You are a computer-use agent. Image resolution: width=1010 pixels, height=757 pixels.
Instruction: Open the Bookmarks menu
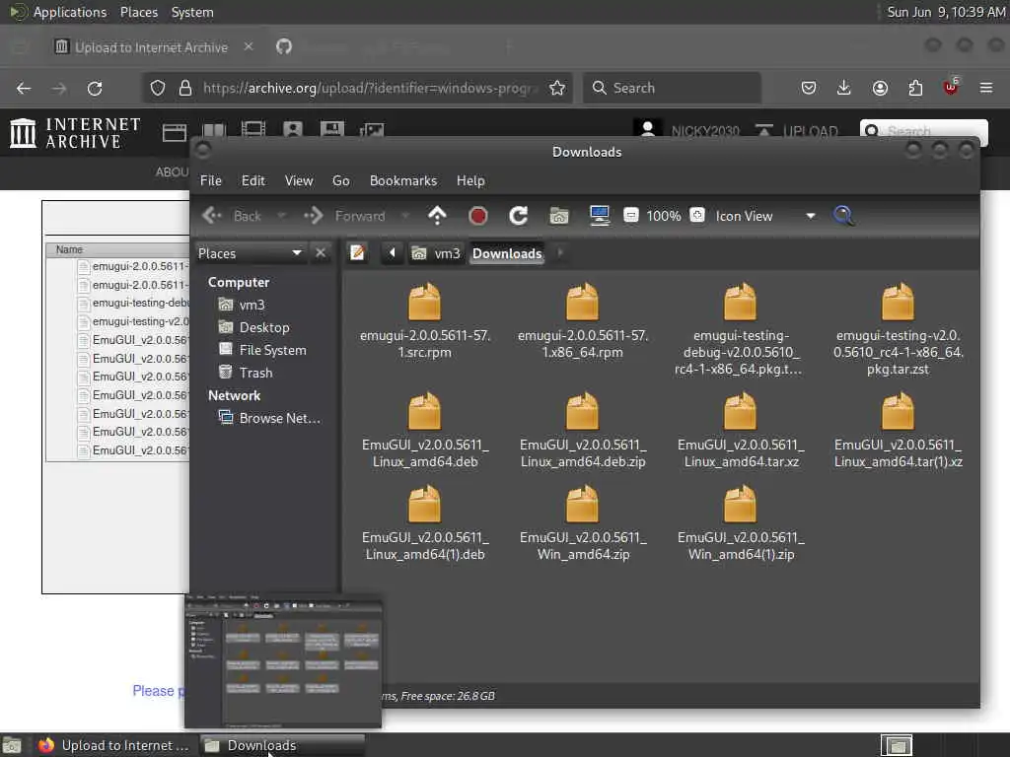point(403,181)
